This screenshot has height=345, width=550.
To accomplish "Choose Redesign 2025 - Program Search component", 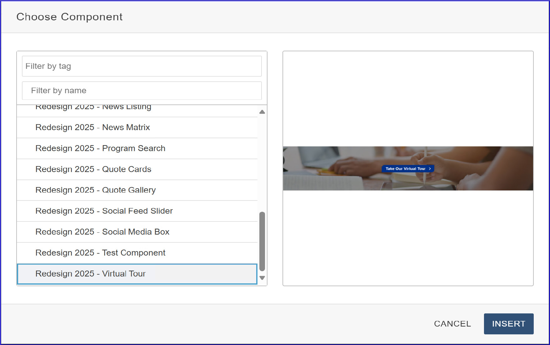I will pos(100,148).
